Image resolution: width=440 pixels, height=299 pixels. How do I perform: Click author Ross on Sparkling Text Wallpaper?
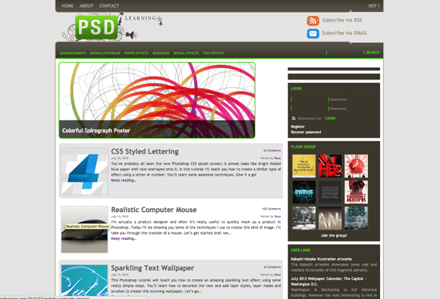click(278, 275)
